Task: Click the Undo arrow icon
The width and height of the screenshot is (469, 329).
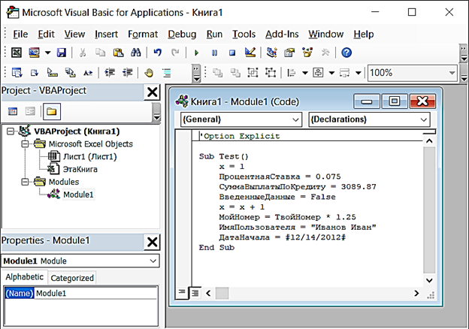Action: [x=158, y=53]
